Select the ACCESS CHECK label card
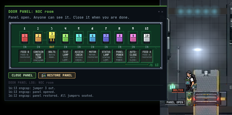The image size is (232, 115). pyautogui.click(x=79, y=56)
